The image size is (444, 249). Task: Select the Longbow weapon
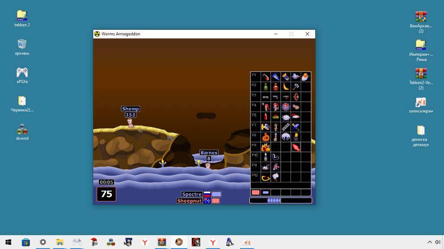(296, 97)
